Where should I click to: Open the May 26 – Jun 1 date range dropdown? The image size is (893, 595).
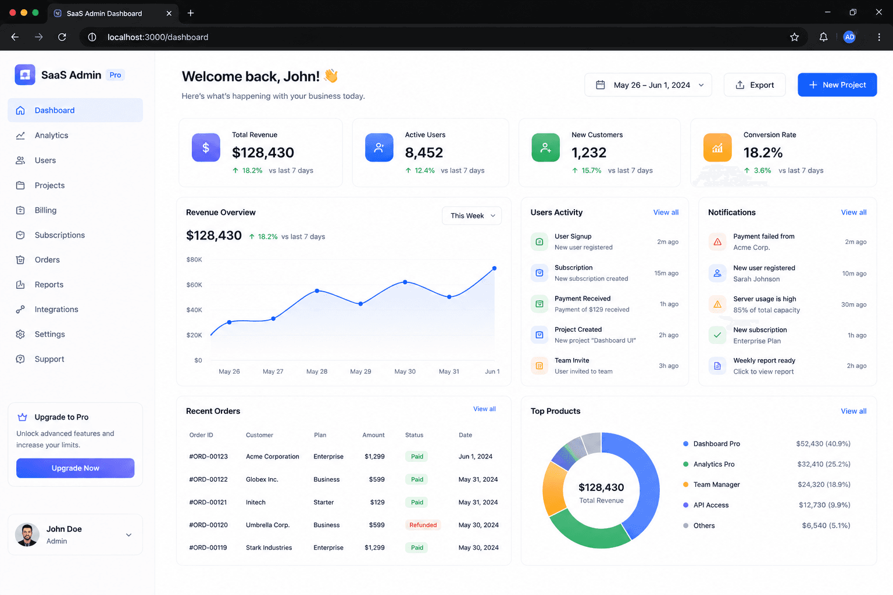click(648, 85)
